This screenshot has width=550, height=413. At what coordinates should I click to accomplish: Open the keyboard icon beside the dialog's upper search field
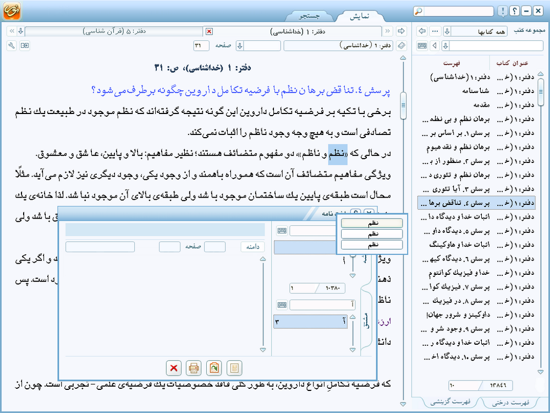coord(282,231)
